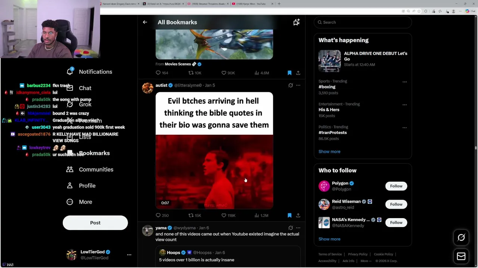Open the bookmark folders icon in the header

pos(296,22)
